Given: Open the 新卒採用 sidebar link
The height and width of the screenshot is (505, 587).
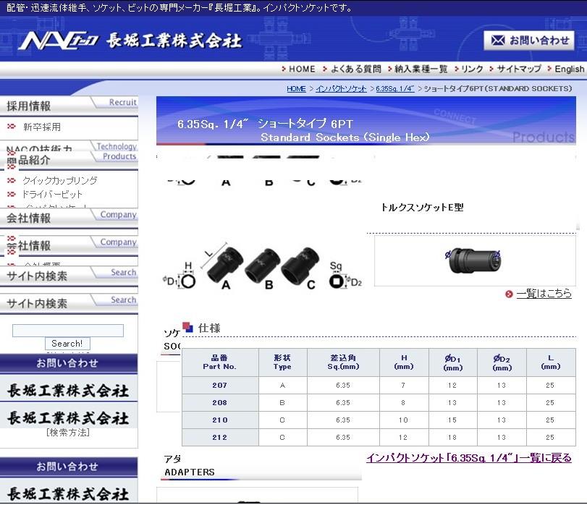Looking at the screenshot, I should [x=41, y=127].
